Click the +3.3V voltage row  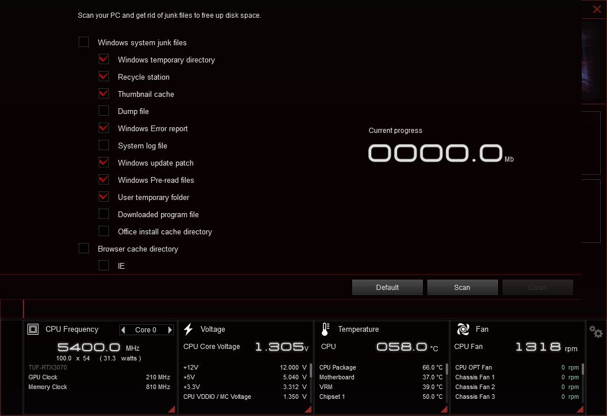click(245, 387)
